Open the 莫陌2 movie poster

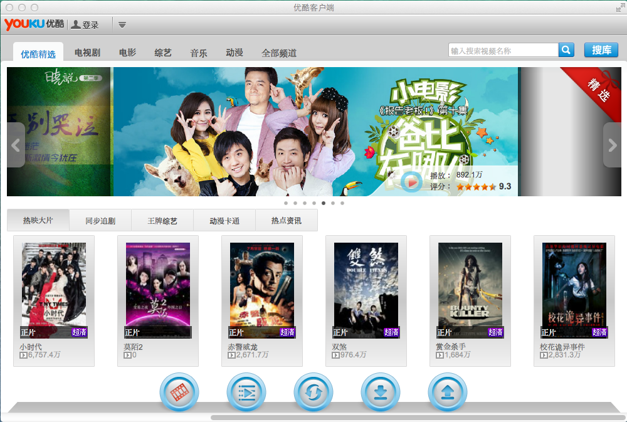(158, 290)
